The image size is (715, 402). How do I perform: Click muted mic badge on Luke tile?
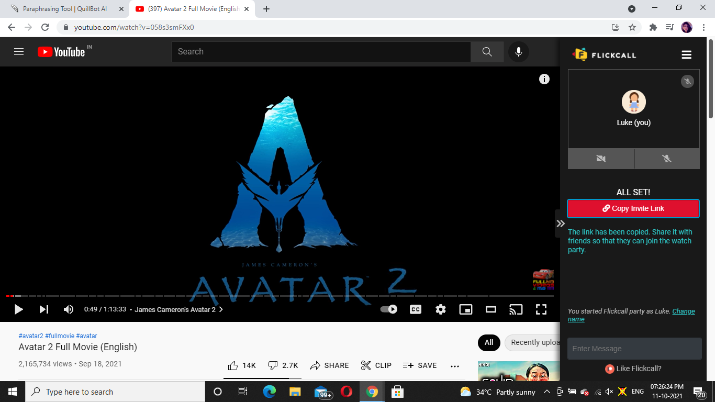[x=687, y=81]
